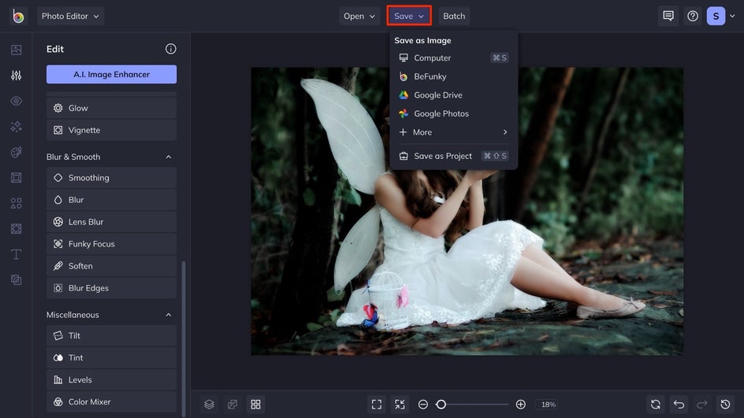This screenshot has width=744, height=418.
Task: Click the Edit panel scrollbar
Action: click(184, 338)
